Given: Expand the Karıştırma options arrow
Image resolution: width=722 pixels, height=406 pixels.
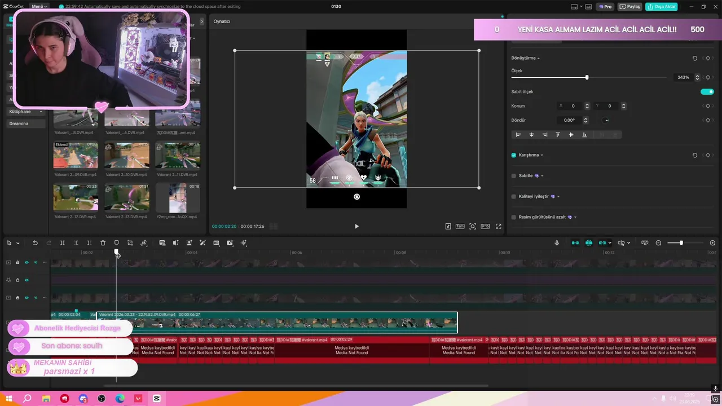Looking at the screenshot, I should (x=542, y=155).
